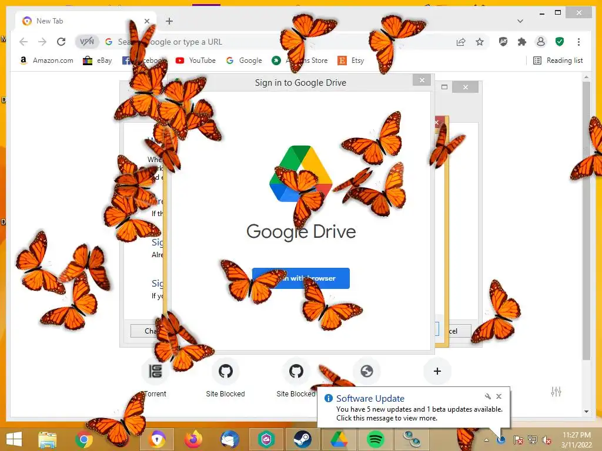Open the YouTube bookmark
The width and height of the screenshot is (602, 451).
(x=195, y=60)
